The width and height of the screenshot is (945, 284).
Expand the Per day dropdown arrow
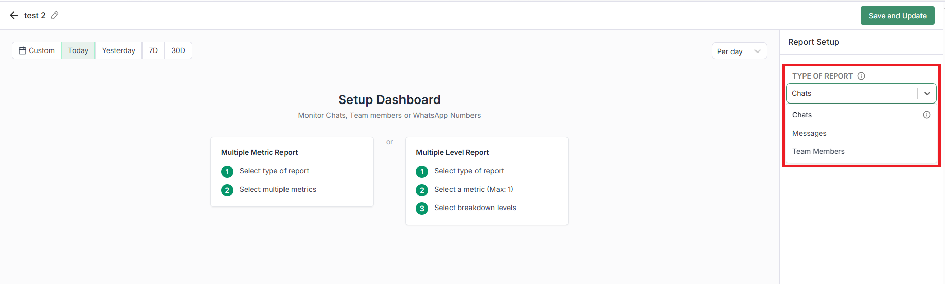click(x=758, y=51)
